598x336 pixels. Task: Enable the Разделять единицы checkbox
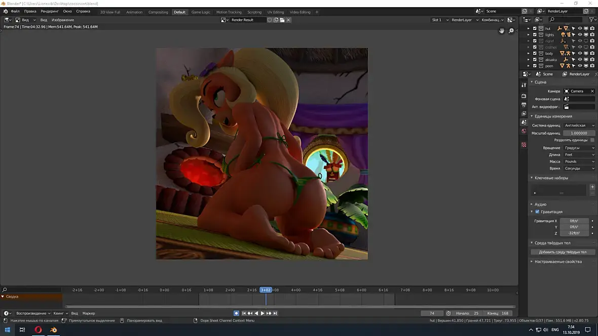click(592, 140)
